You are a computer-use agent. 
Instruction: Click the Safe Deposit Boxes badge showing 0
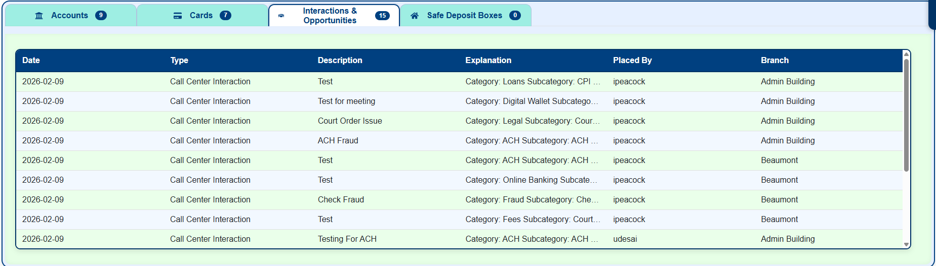click(515, 16)
